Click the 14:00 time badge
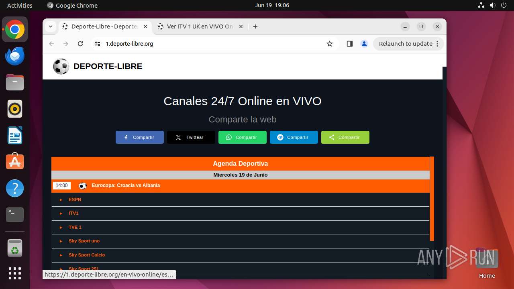The height and width of the screenshot is (289, 514). (x=62, y=185)
